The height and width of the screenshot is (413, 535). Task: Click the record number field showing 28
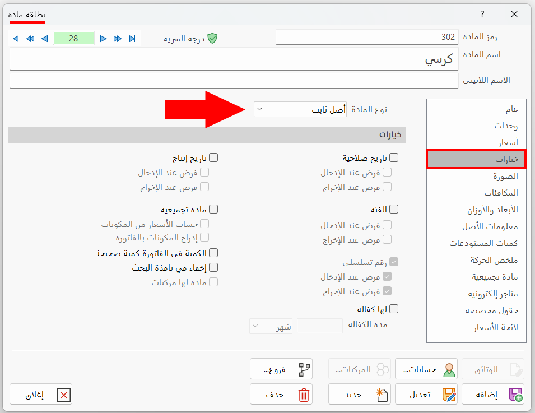coord(73,38)
